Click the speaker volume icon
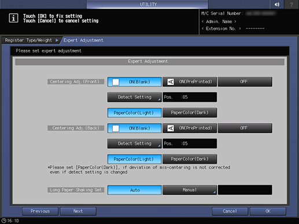299x224 pixels. (x=277, y=4)
